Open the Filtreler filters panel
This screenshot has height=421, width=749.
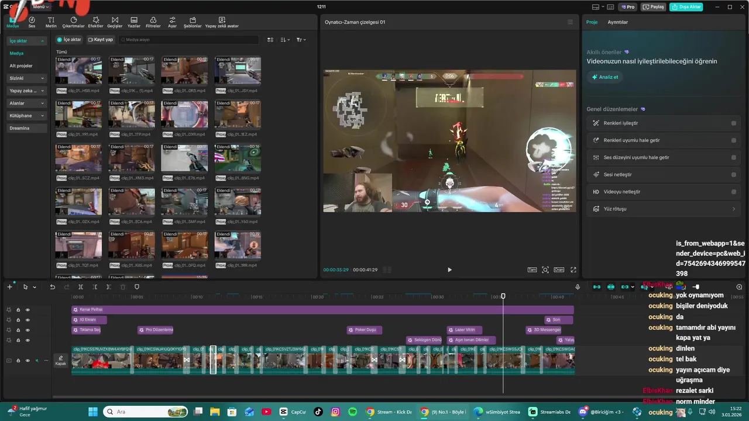click(x=153, y=22)
